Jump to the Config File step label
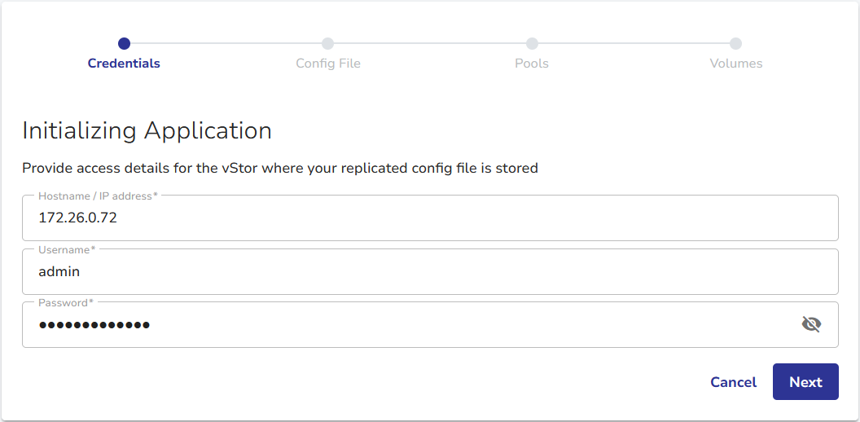This screenshot has height=422, width=860. tap(327, 64)
